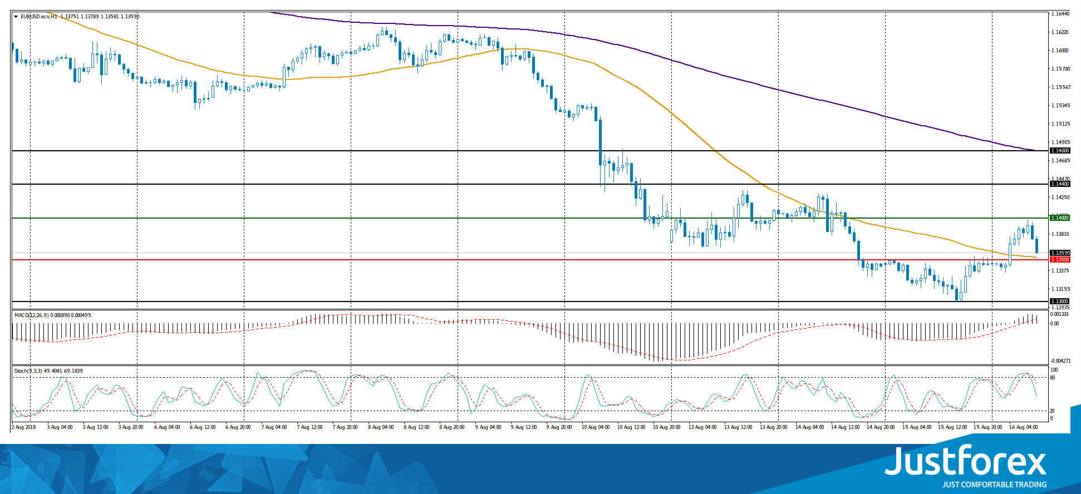Click the triangle arrow beside EURUSD.ecn,H1
Screen dimensions: 1081x494
tap(16, 17)
